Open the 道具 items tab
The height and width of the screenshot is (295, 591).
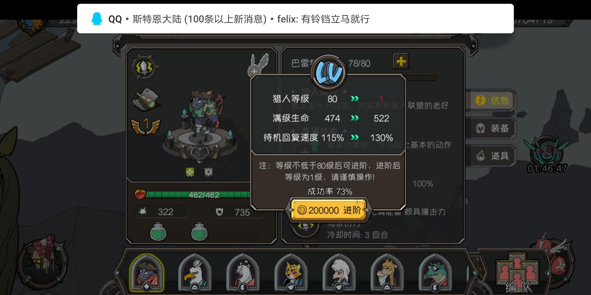click(x=491, y=156)
